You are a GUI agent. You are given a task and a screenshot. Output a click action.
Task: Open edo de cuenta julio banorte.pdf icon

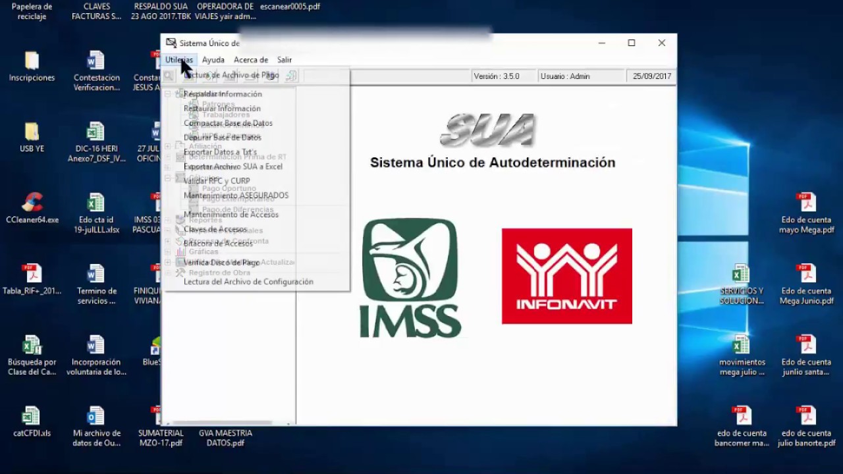pos(806,416)
